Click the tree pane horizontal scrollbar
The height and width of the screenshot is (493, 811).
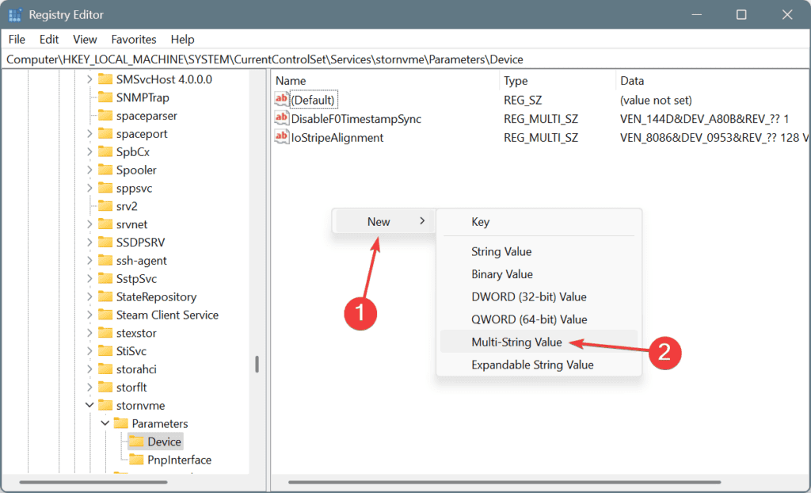[x=93, y=482]
